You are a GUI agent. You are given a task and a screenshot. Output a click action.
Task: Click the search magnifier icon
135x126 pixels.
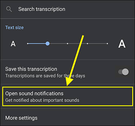tap(9, 9)
